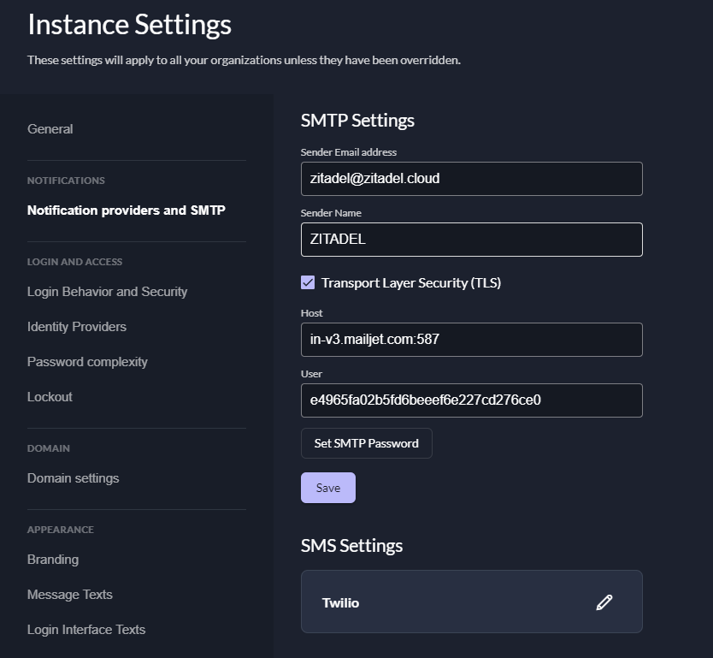Open the Branding section

[53, 560]
